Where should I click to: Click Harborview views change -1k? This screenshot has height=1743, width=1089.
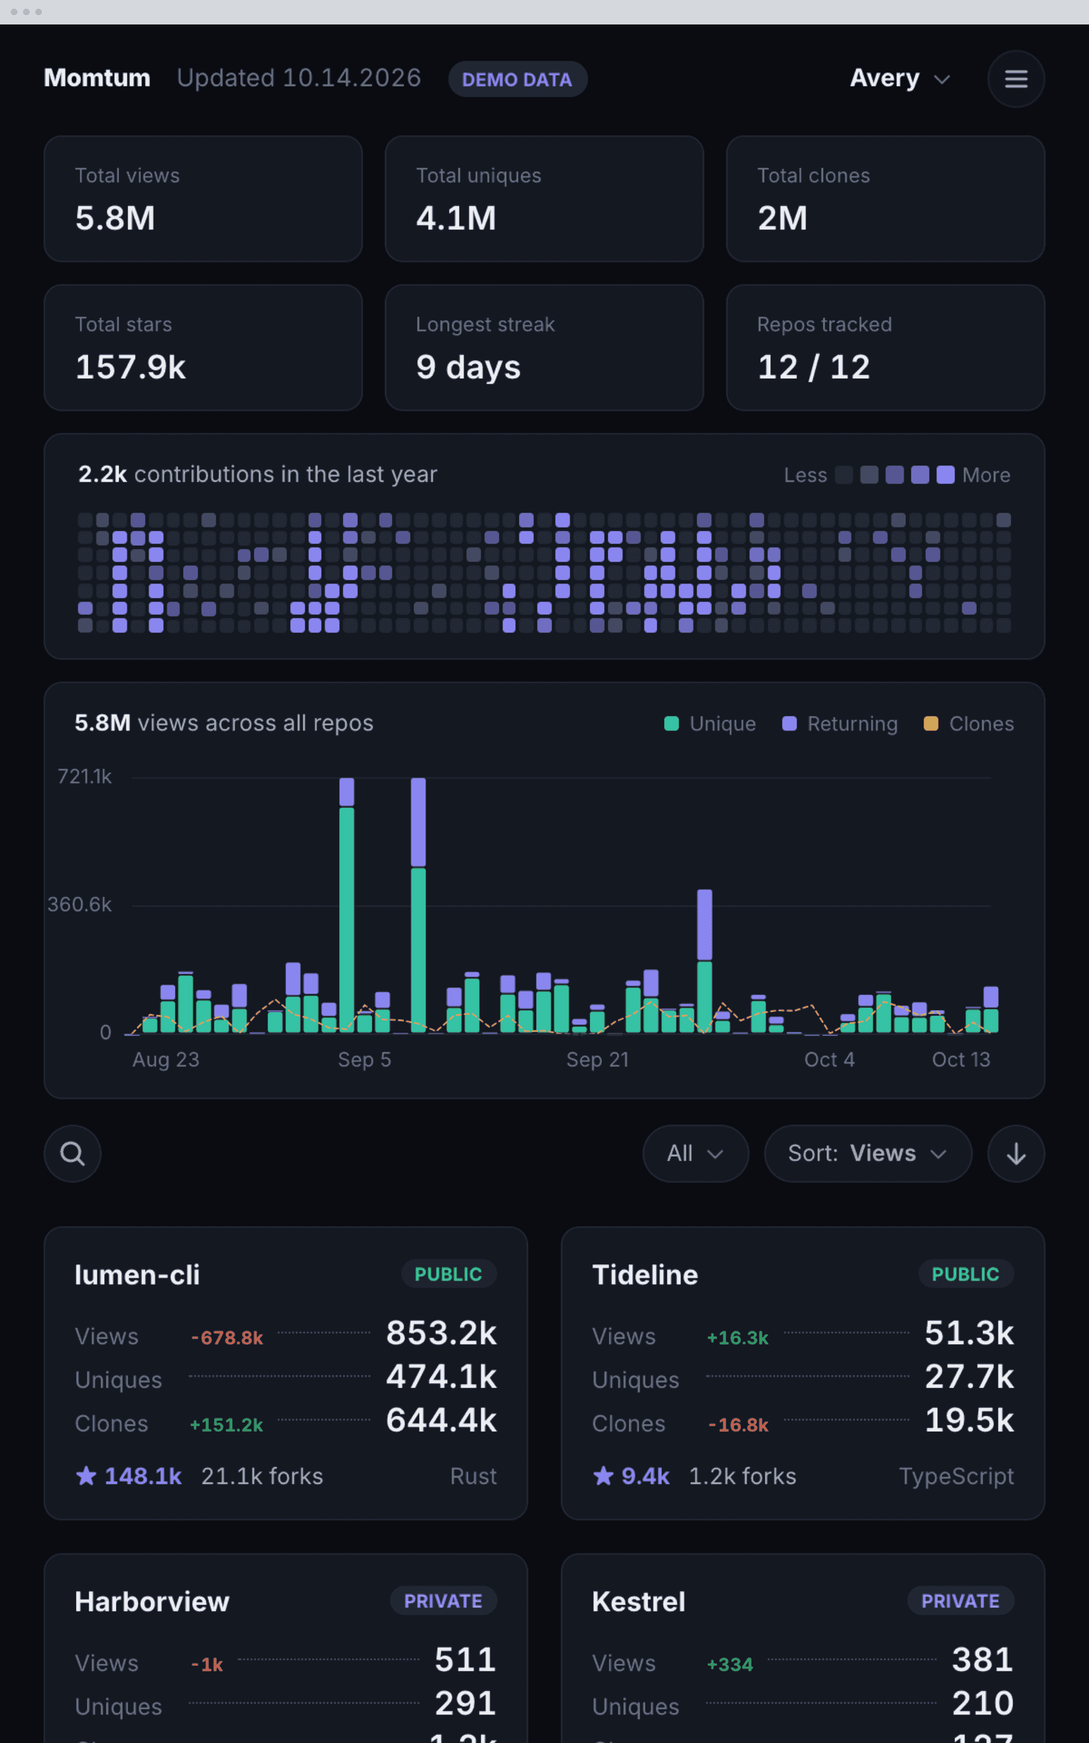[207, 1664]
